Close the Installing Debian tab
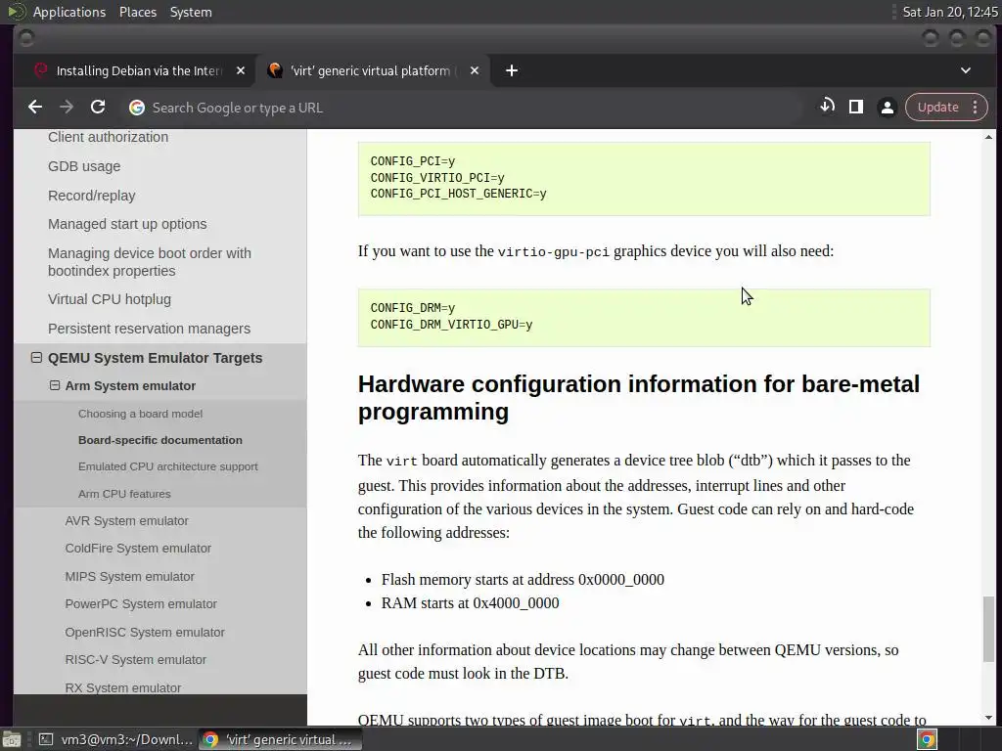 241,70
